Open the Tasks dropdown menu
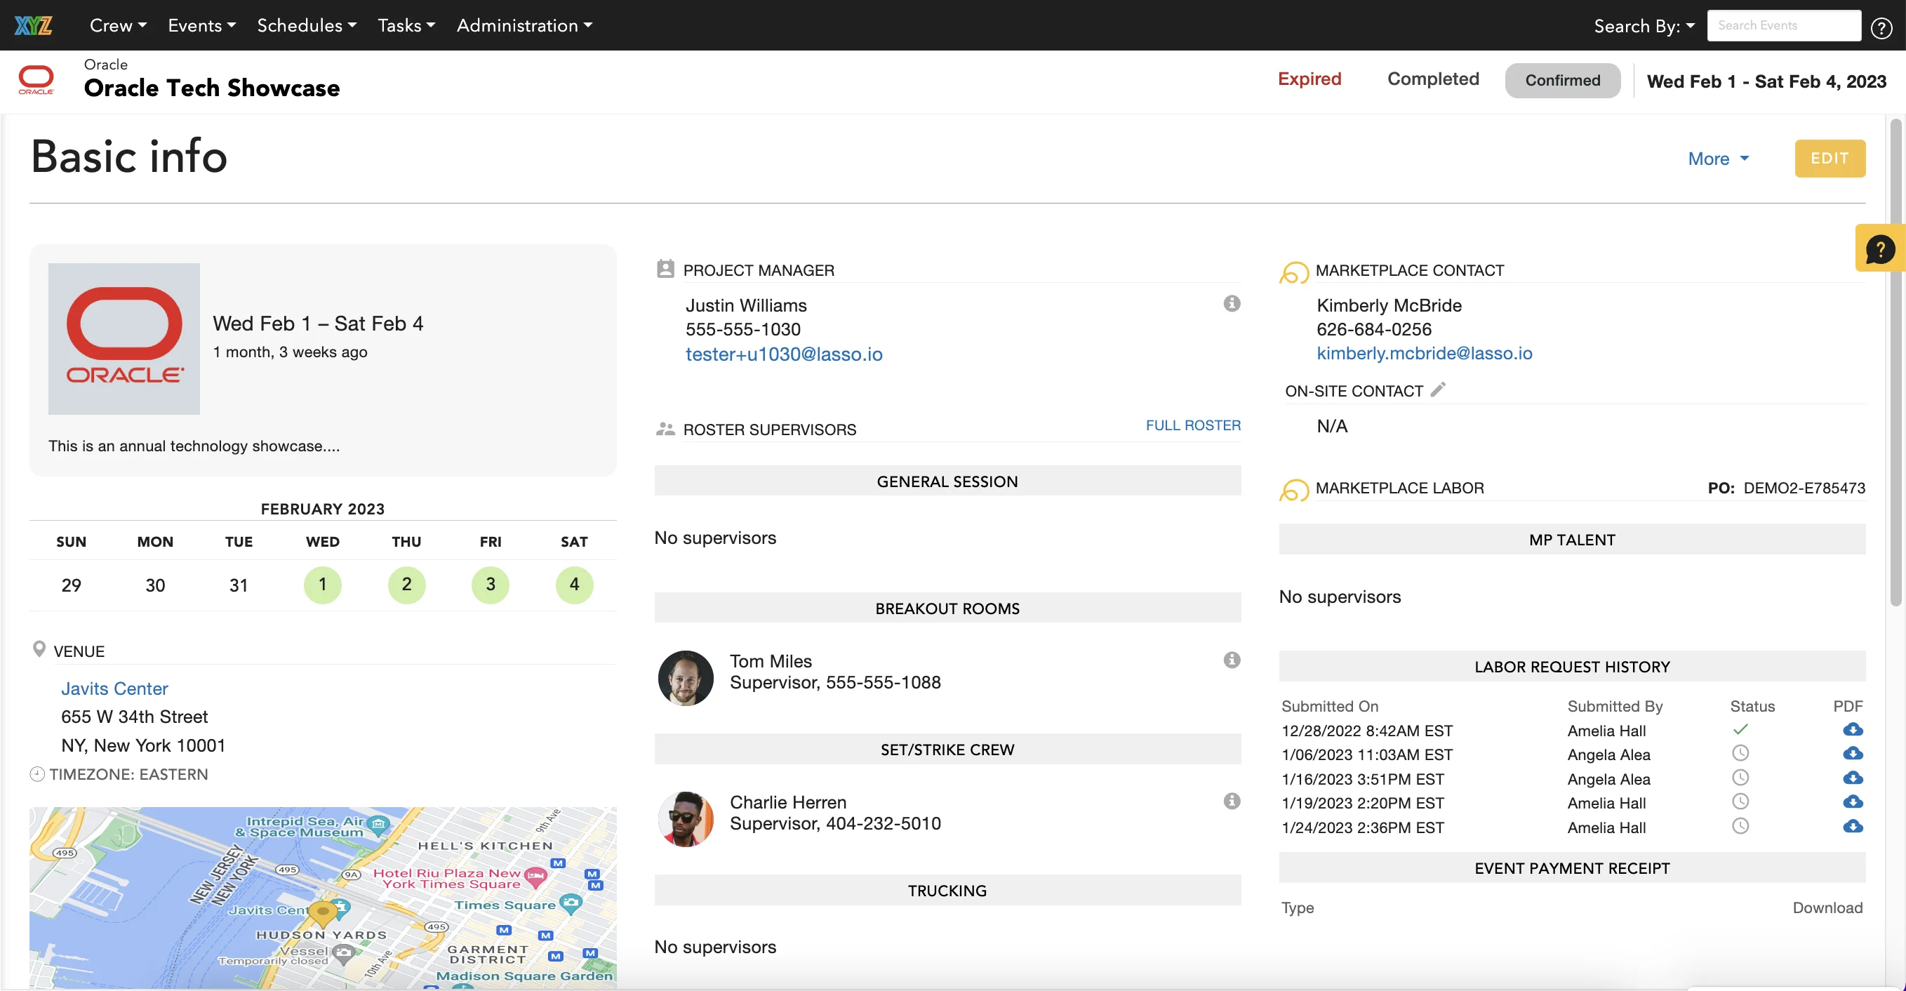 pos(406,25)
